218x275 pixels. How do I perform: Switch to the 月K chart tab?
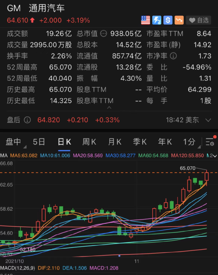pos(115,142)
